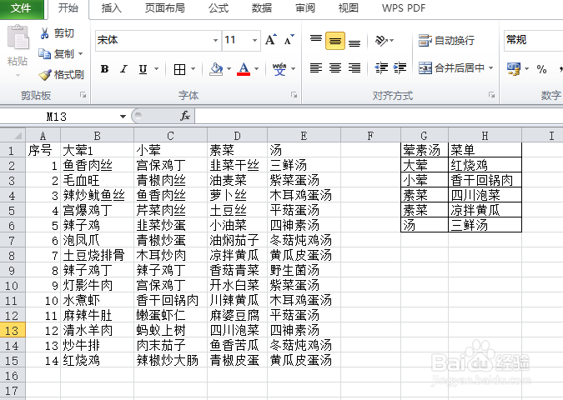Click into the formula bar input

[379, 116]
